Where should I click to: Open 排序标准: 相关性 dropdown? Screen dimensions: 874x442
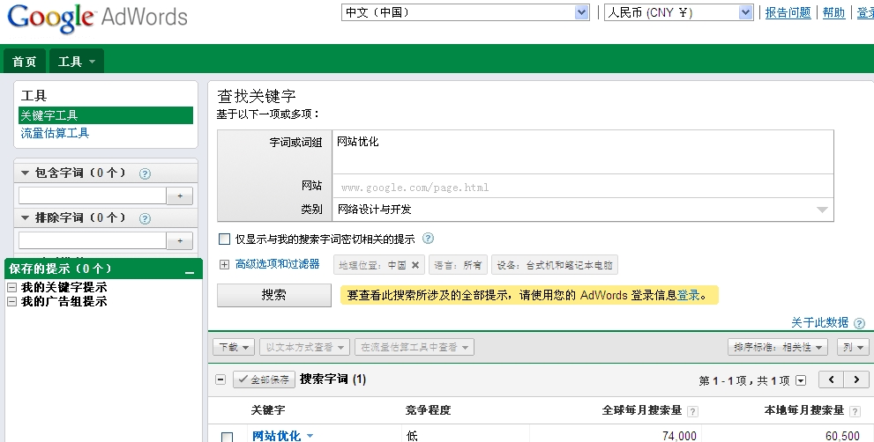tap(778, 348)
